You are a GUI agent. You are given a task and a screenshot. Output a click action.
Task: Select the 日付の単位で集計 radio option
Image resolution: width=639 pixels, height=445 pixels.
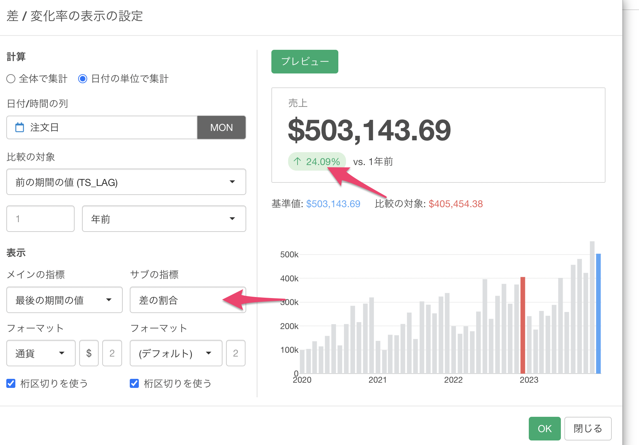tap(83, 79)
